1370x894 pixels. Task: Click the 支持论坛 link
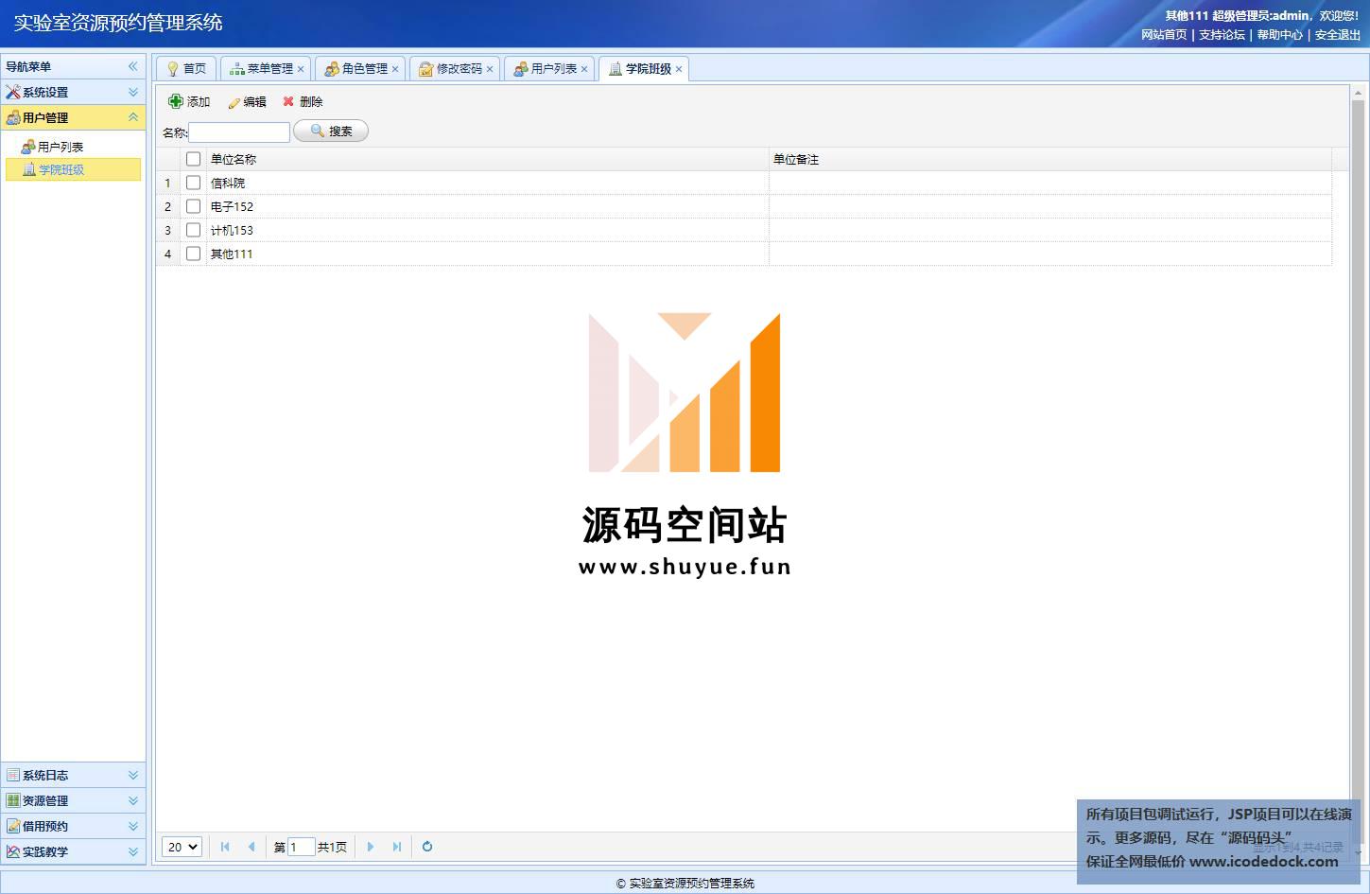[1222, 35]
